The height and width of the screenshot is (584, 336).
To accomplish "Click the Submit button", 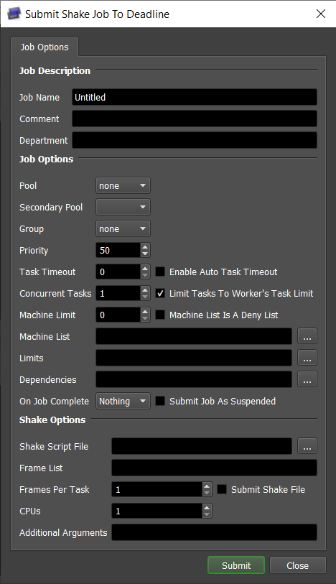I will click(x=236, y=565).
